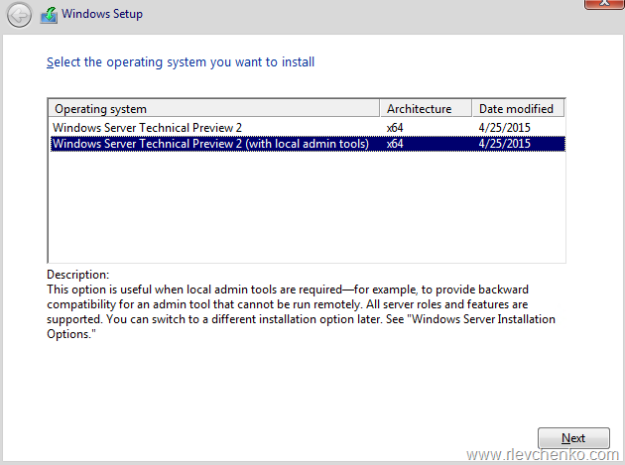625x465 pixels.
Task: Click the back arrow button
Action: (20, 15)
